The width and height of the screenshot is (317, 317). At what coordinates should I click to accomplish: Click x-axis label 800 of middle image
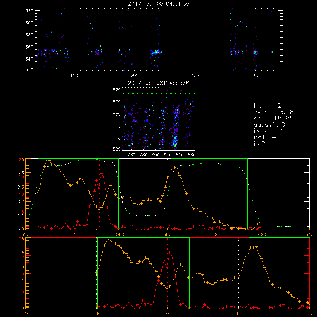coord(155,155)
